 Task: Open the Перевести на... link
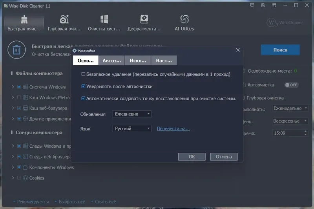click(x=173, y=128)
